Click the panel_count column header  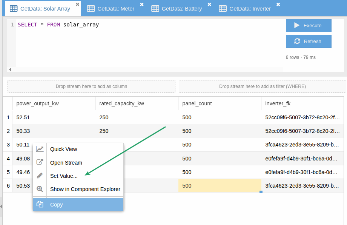pyautogui.click(x=220, y=103)
